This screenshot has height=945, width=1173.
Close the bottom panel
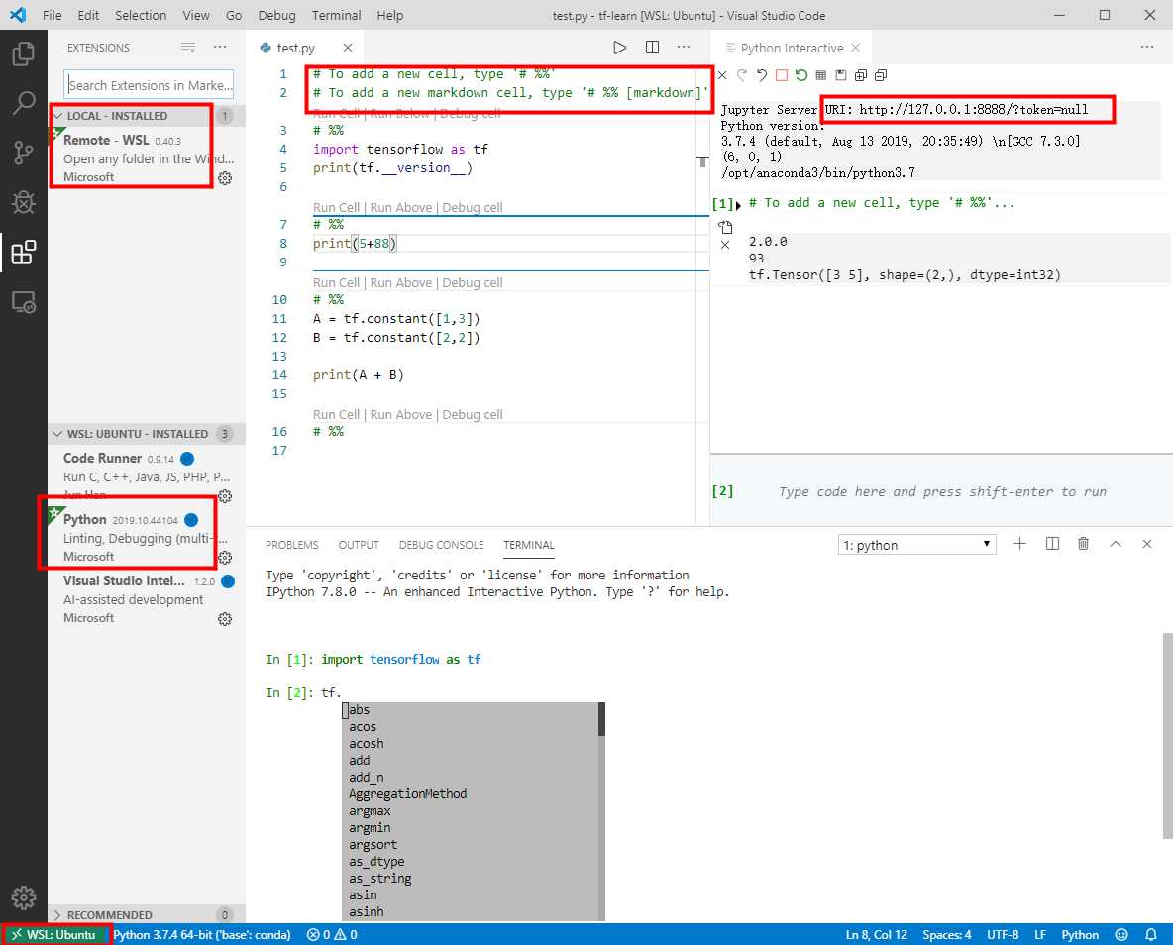click(1147, 544)
